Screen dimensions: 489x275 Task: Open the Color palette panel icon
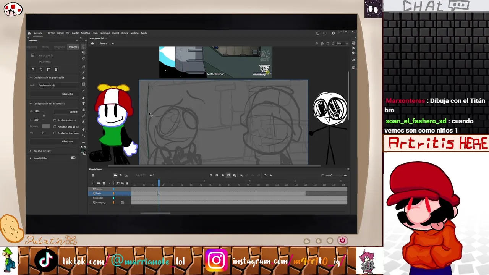point(354,60)
